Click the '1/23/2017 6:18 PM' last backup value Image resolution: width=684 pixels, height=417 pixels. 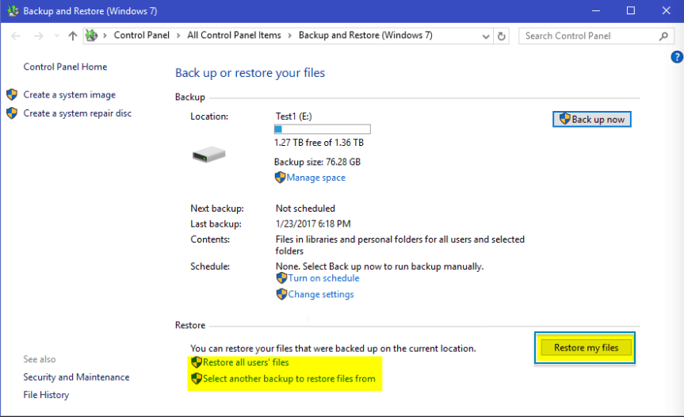pos(313,224)
